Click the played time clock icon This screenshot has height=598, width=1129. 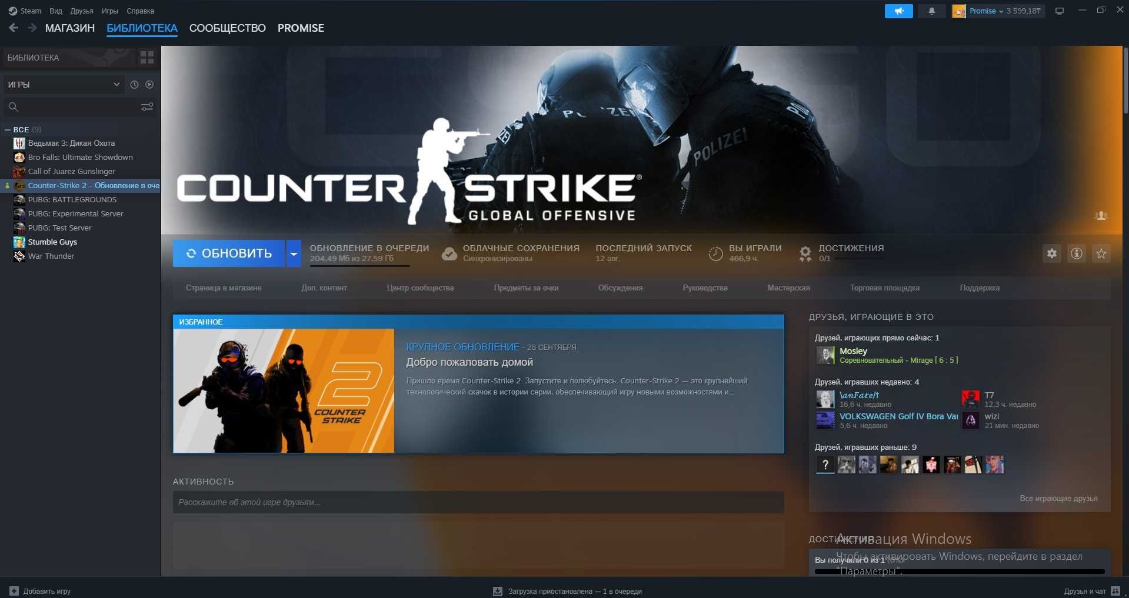[715, 253]
